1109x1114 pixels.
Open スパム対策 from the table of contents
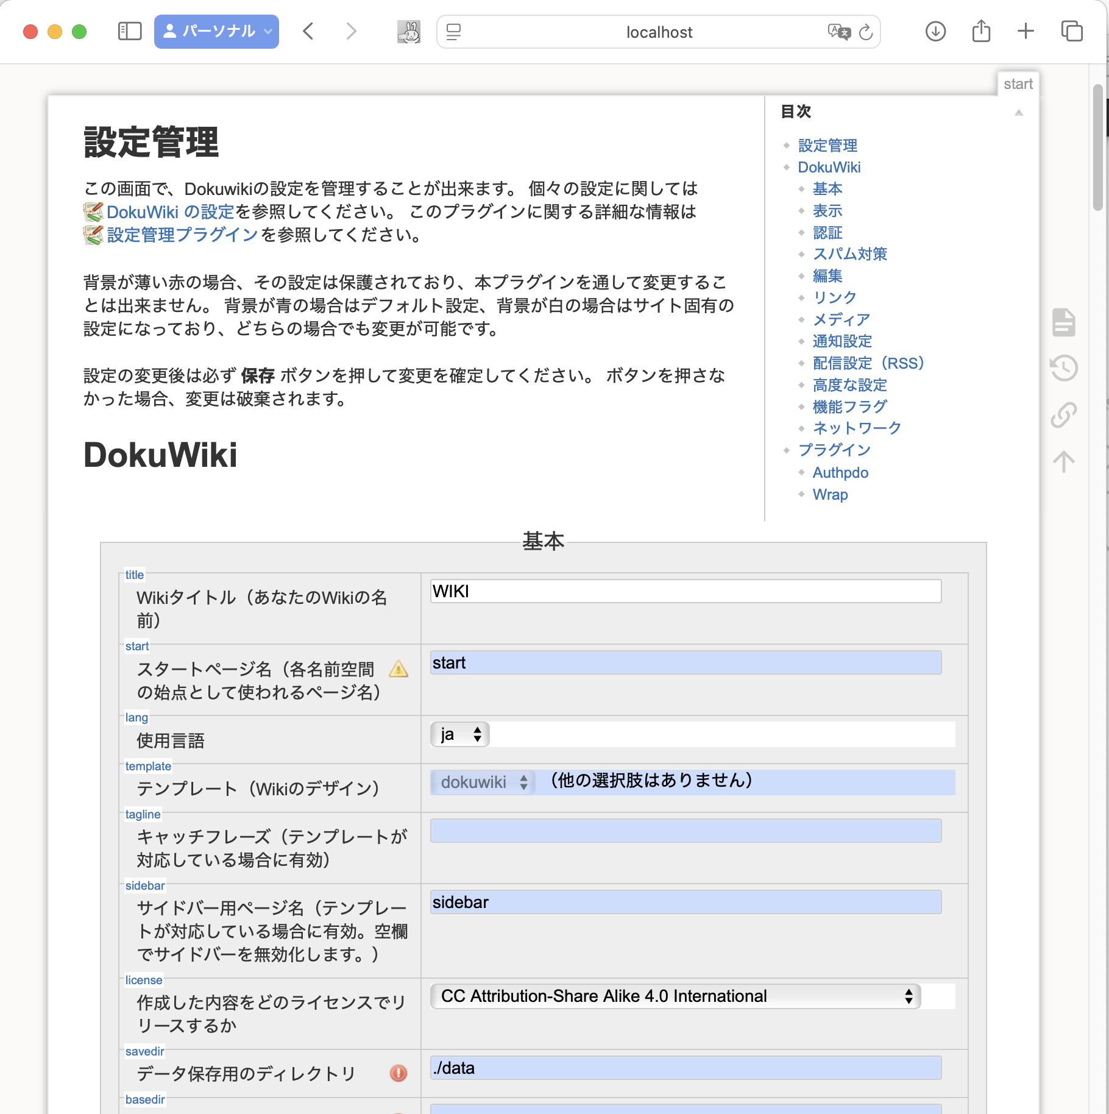849,254
